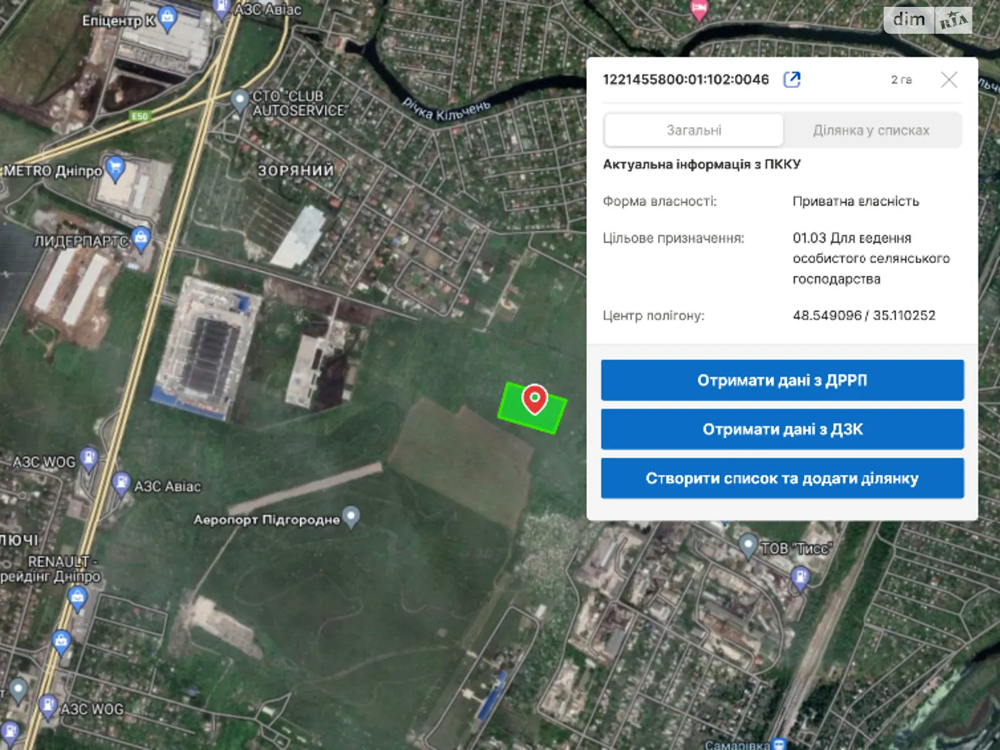The width and height of the screenshot is (1000, 750).
Task: Click Отримати дані з ДРРП button
Action: [x=782, y=380]
